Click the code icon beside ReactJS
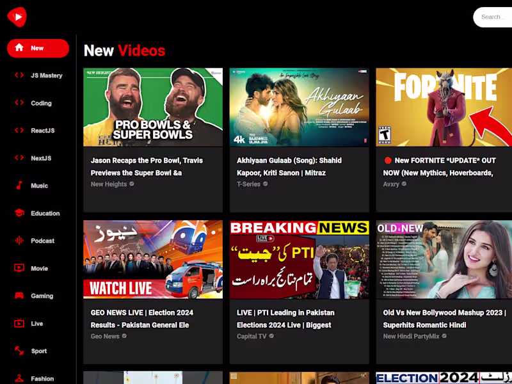The height and width of the screenshot is (384, 512). (19, 131)
